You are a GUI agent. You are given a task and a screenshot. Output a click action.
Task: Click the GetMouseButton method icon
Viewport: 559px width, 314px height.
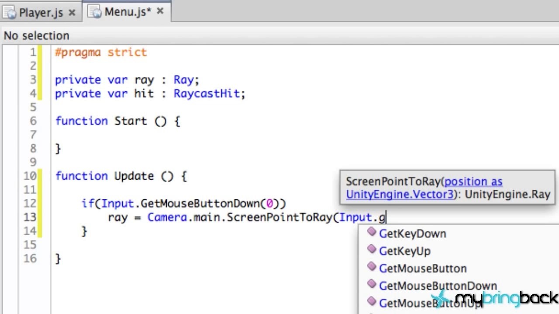click(x=372, y=267)
